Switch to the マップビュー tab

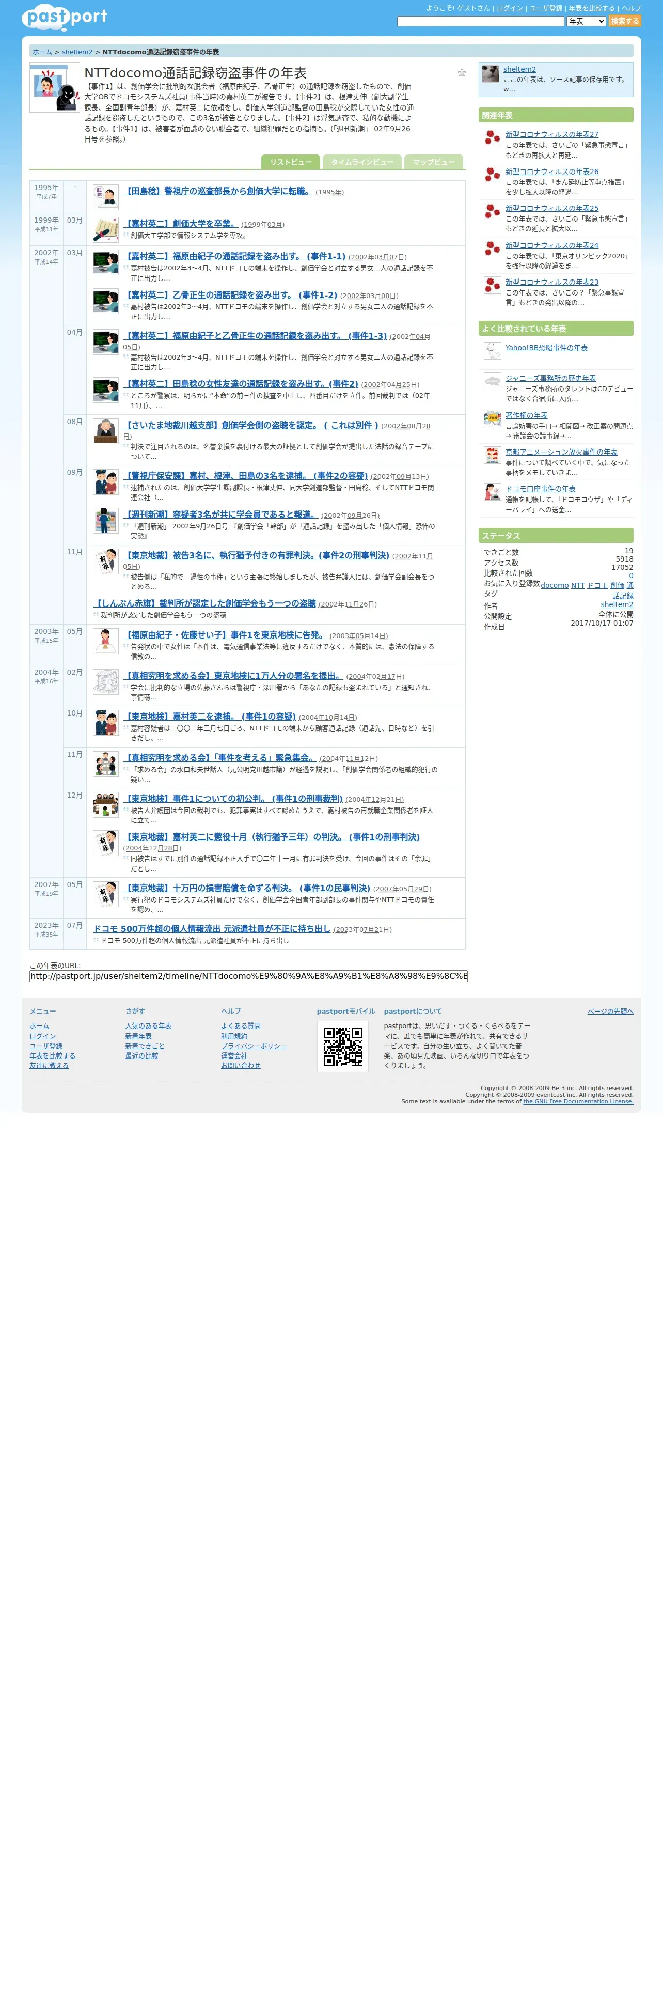(434, 162)
